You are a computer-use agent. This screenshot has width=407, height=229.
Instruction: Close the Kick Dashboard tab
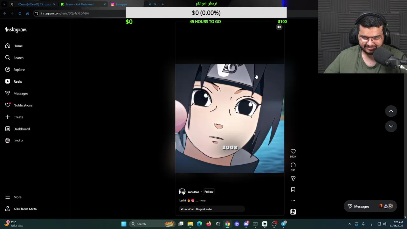pos(105,4)
